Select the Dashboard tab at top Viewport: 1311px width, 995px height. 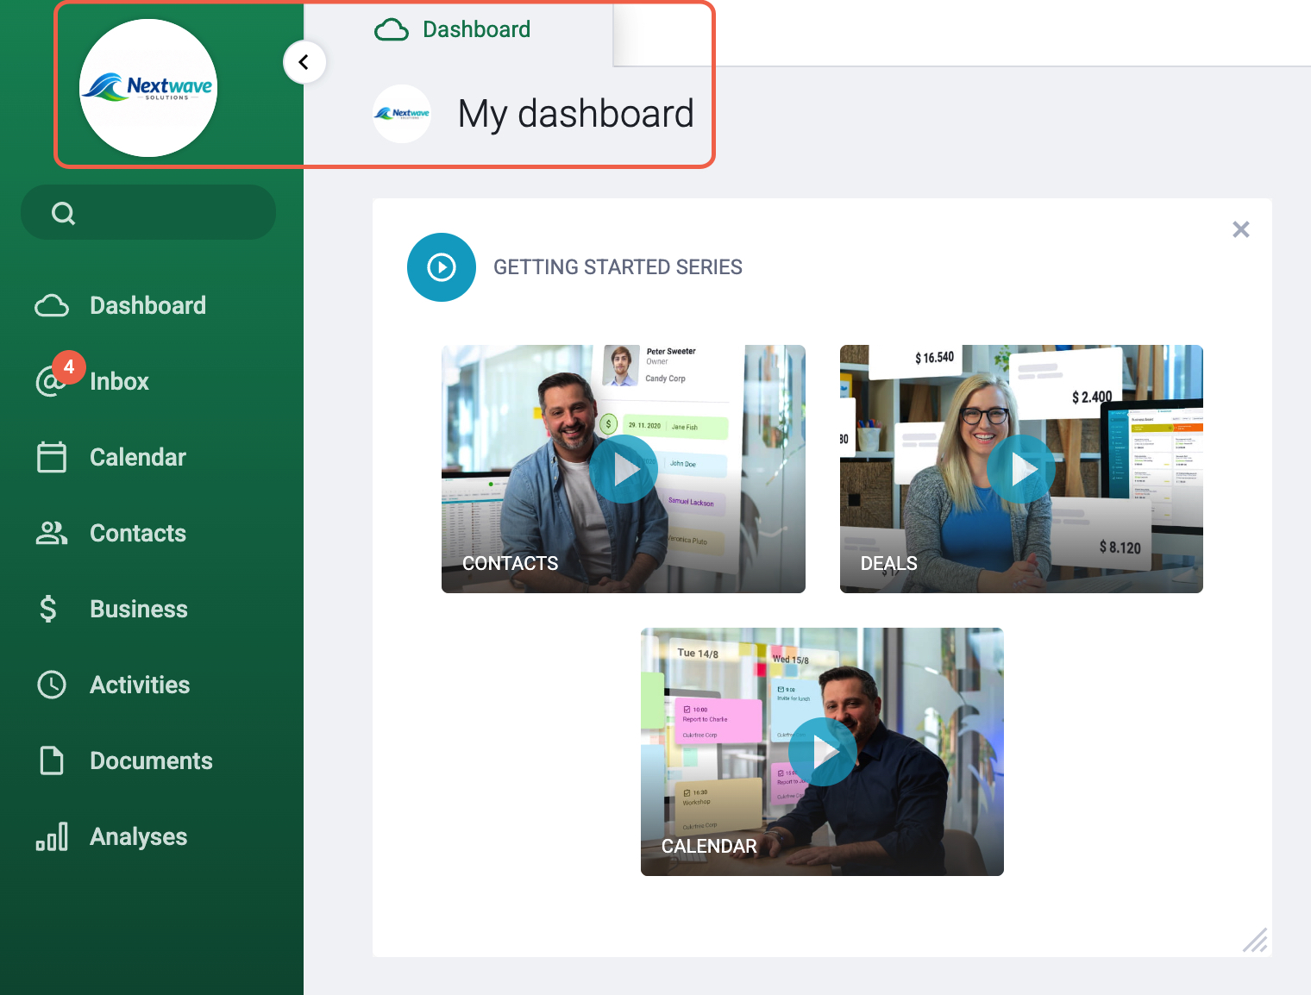(453, 29)
